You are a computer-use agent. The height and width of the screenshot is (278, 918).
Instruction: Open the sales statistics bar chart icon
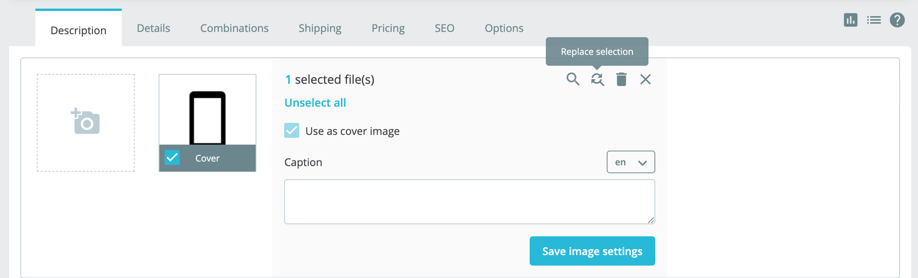850,20
